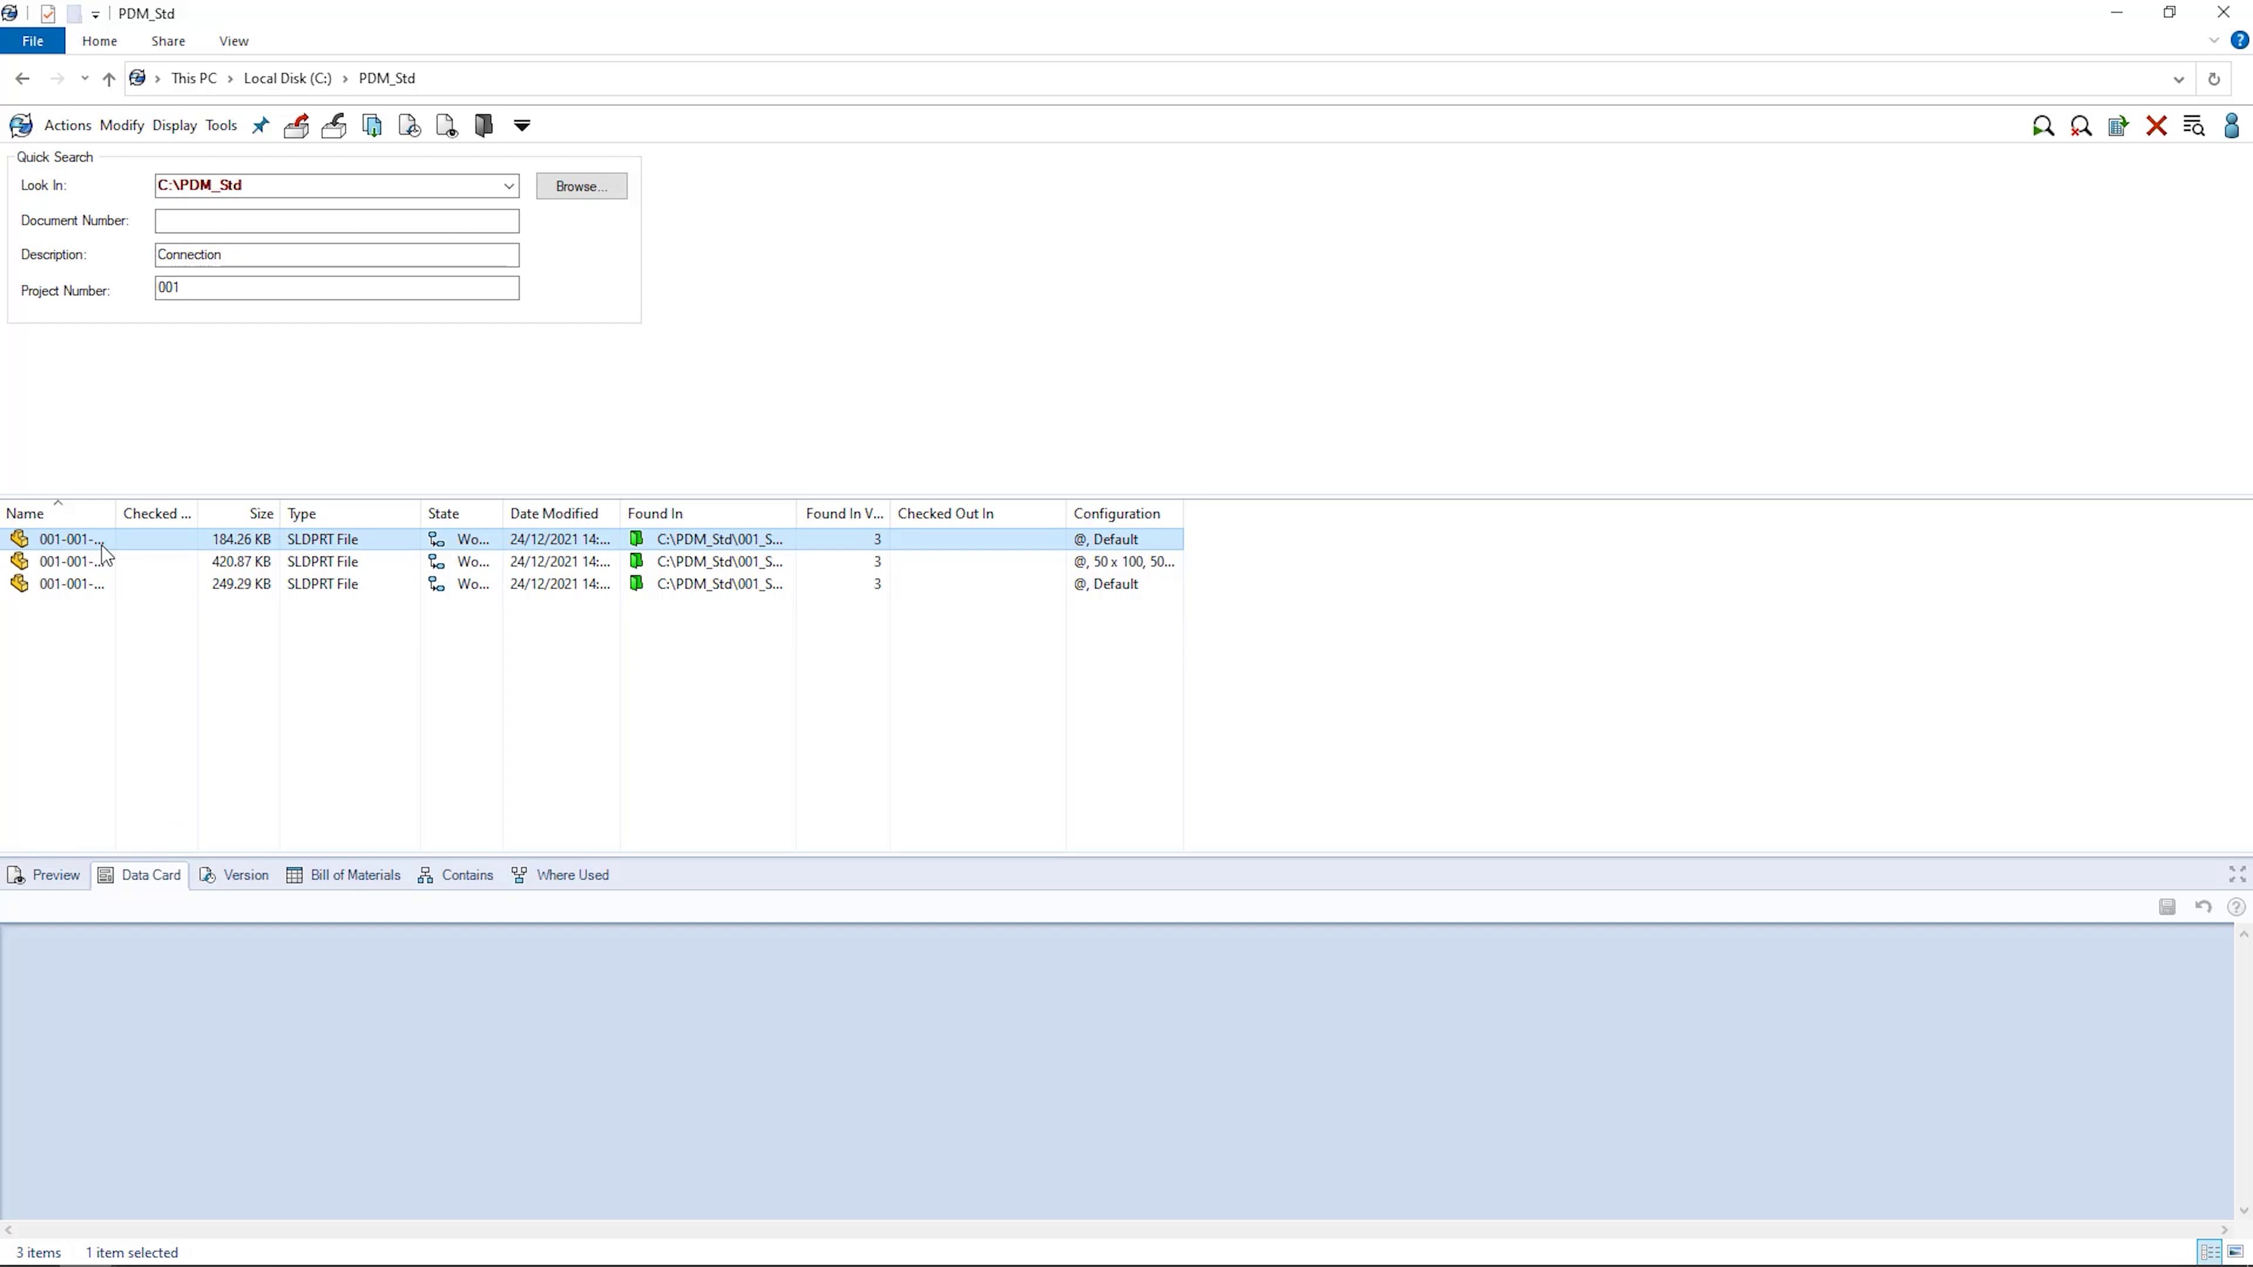The width and height of the screenshot is (2253, 1267).
Task: Click the Browse button
Action: tap(581, 185)
